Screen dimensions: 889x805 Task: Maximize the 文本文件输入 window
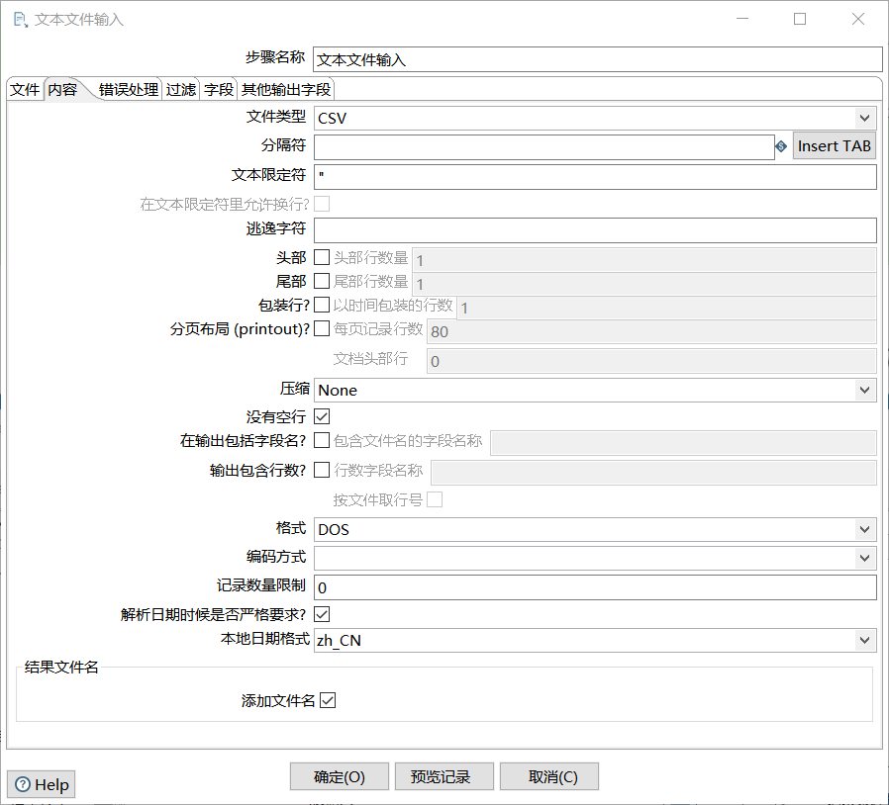tap(800, 19)
